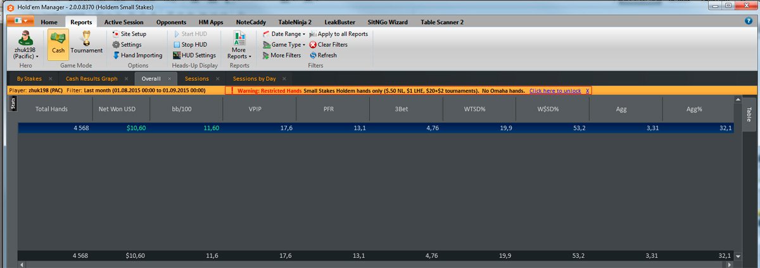760x268 pixels.
Task: Open the vertical Stats side tab
Action: (x=13, y=104)
